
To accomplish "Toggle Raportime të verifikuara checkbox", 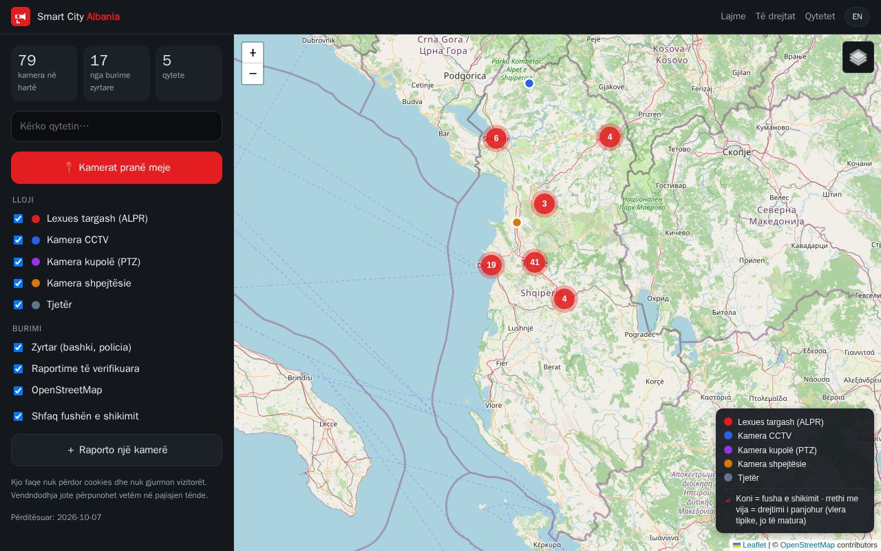I will [x=19, y=368].
